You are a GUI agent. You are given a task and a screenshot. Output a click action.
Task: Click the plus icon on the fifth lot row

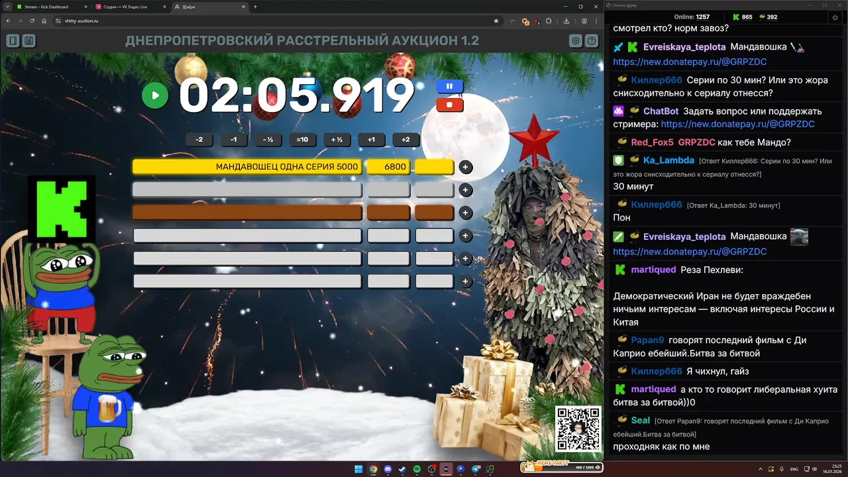click(466, 258)
